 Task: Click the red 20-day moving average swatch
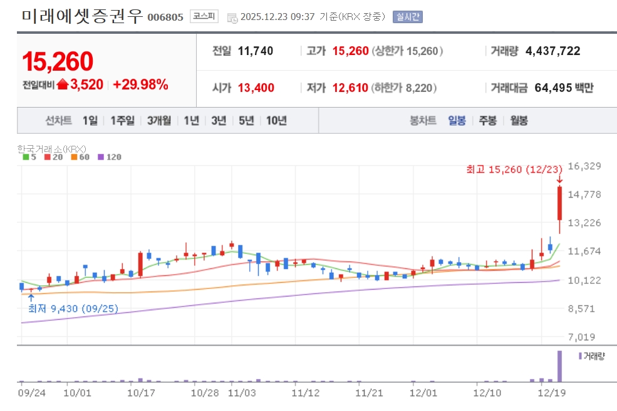coord(47,157)
